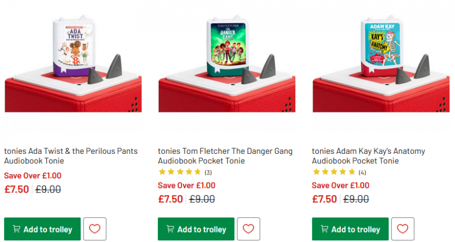
Task: Click heart icon for Danger Gang Tonie
Action: pyautogui.click(x=248, y=229)
